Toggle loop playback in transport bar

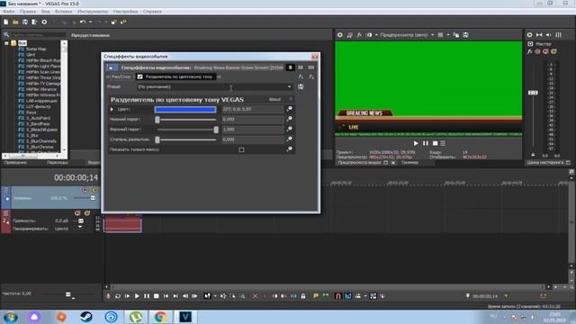point(118,296)
